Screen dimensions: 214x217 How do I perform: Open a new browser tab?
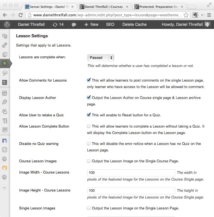[x=192, y=7]
